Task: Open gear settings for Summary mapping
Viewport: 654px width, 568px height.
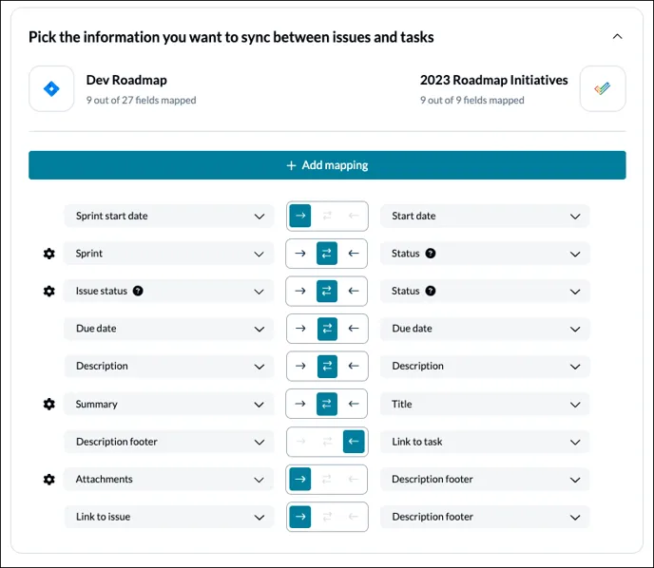Action: (49, 404)
